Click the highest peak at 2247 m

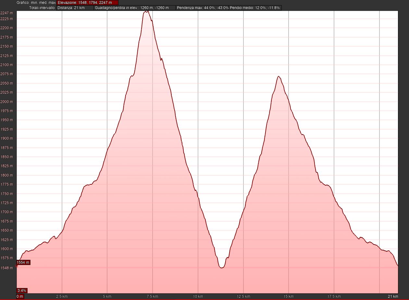pos(147,11)
